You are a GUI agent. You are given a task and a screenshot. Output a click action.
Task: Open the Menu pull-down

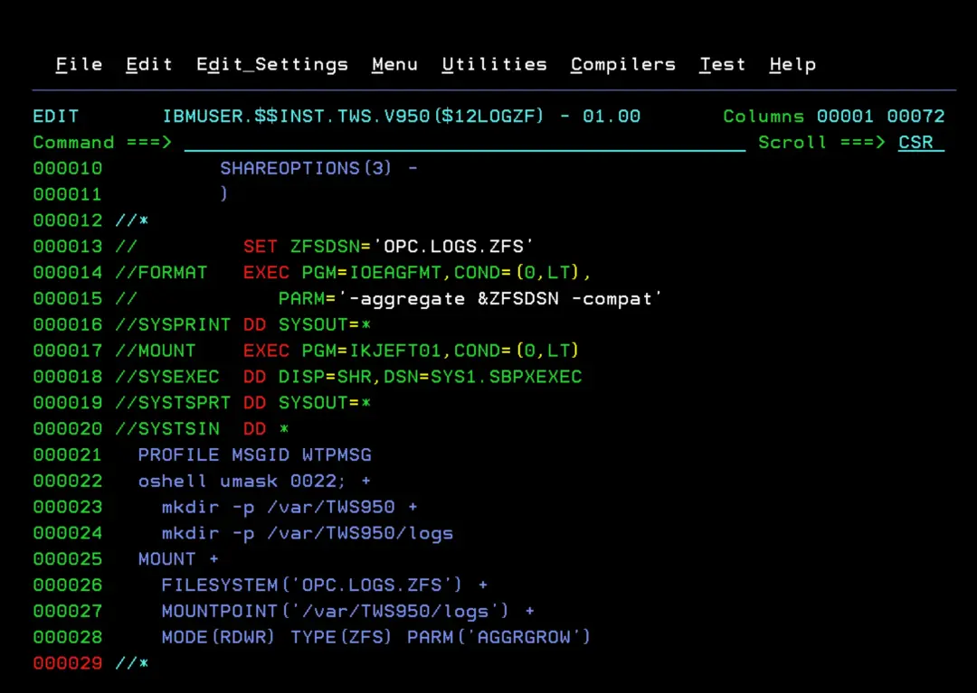click(x=394, y=64)
